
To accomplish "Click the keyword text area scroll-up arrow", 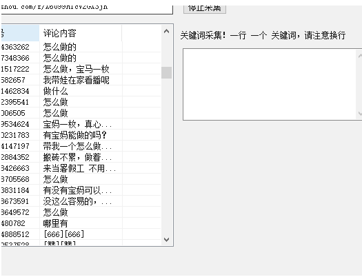I will (x=360, y=56).
